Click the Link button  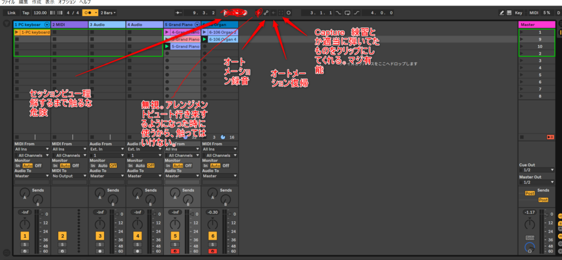(x=11, y=12)
